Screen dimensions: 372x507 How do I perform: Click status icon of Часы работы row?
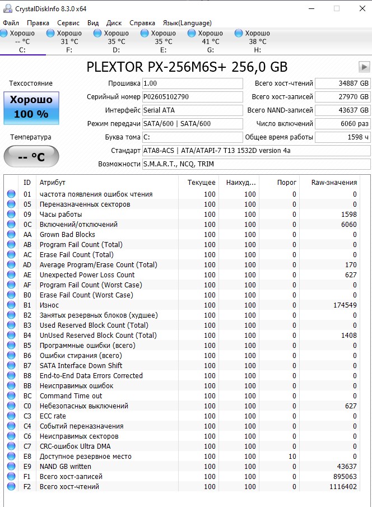11,214
